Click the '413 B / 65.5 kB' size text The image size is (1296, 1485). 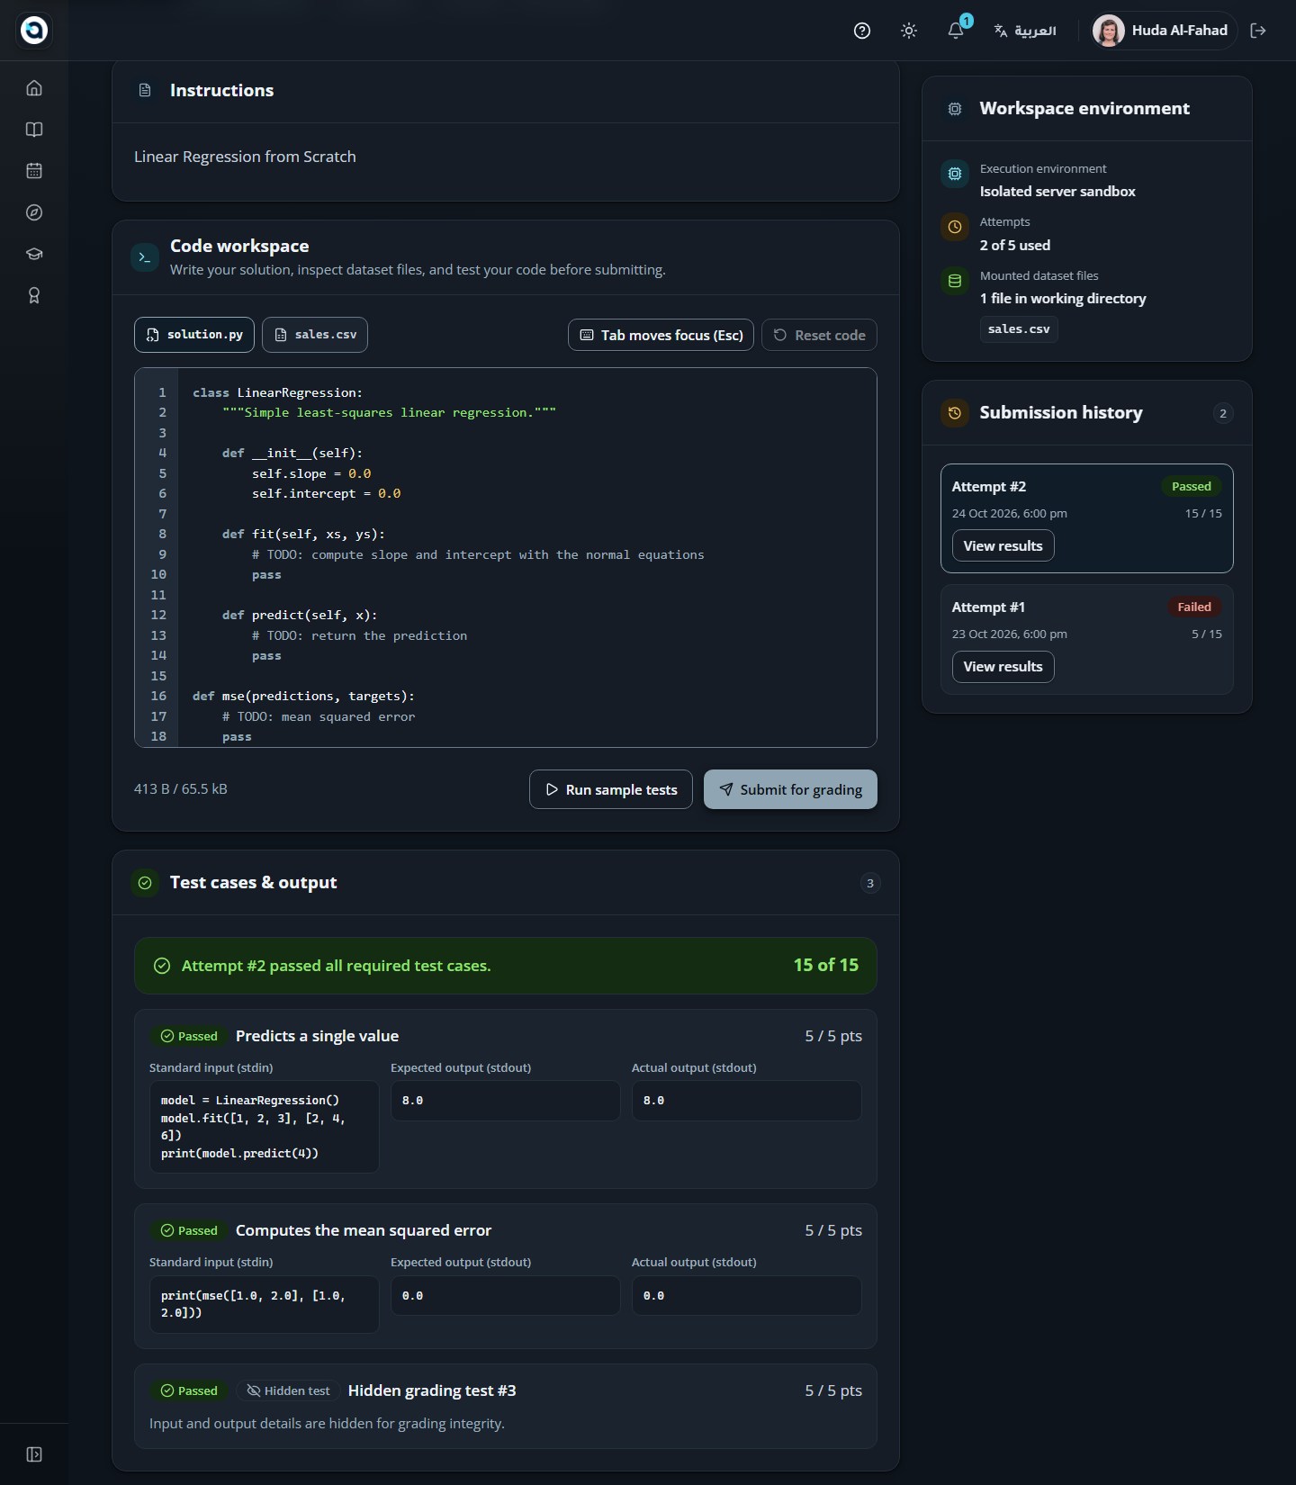181,789
